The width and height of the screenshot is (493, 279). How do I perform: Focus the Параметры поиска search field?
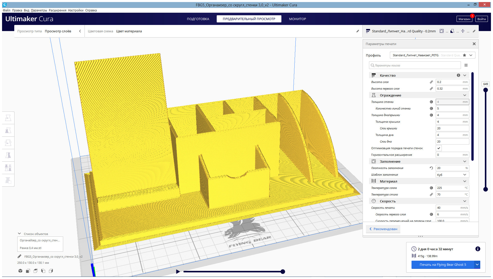(x=415, y=65)
